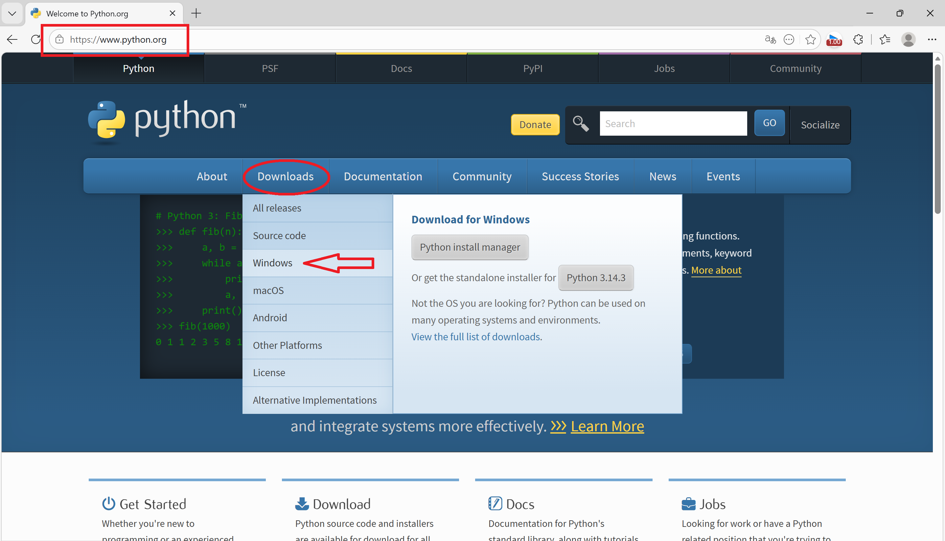Click the circular dots icon in address bar

click(x=789, y=39)
